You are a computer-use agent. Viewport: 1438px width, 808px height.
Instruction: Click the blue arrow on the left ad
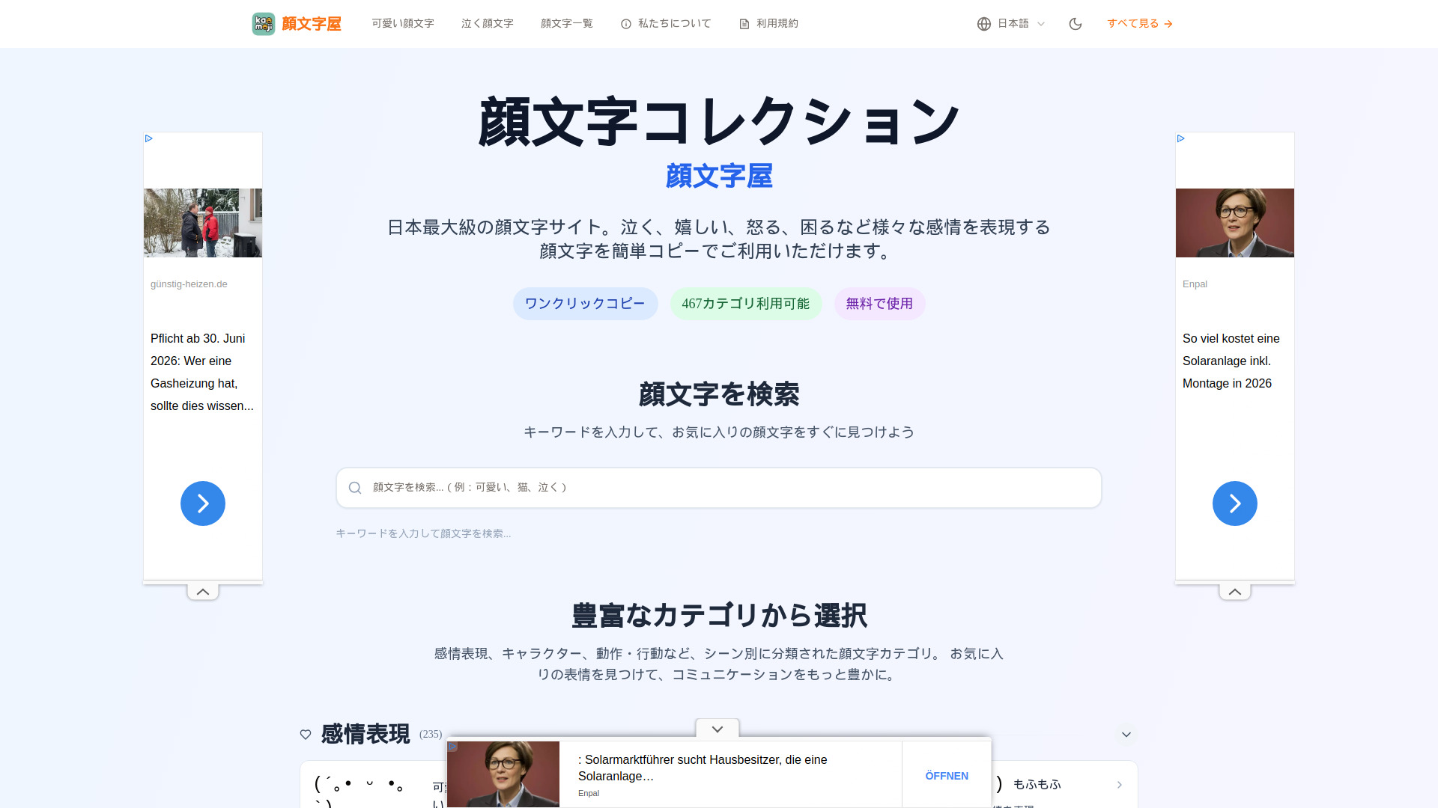tap(203, 504)
